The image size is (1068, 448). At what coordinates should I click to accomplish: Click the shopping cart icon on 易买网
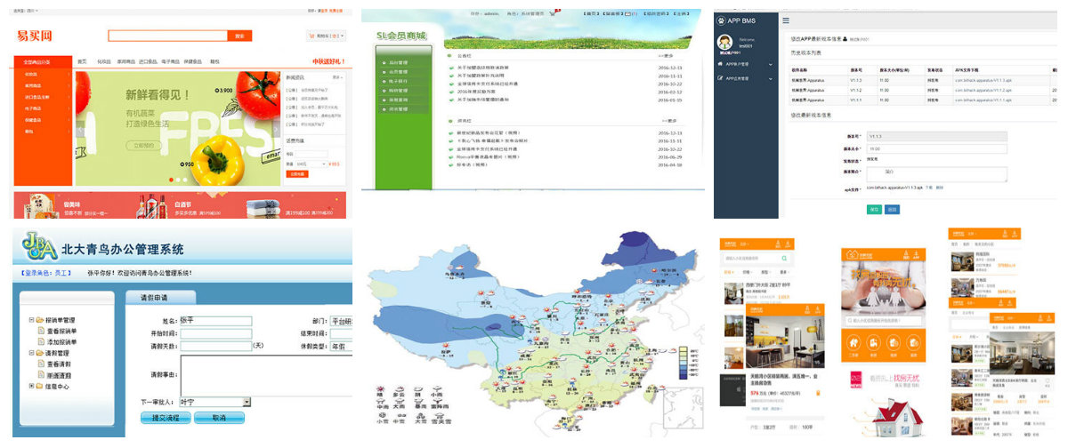(x=311, y=36)
